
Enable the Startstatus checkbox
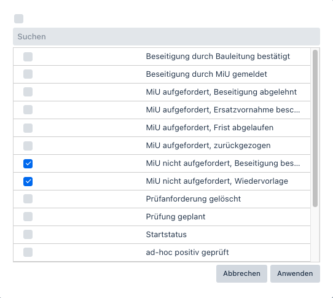pos(28,235)
